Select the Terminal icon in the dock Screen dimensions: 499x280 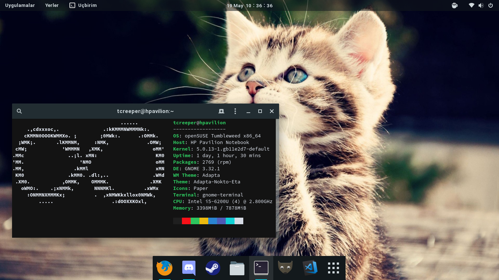click(261, 268)
